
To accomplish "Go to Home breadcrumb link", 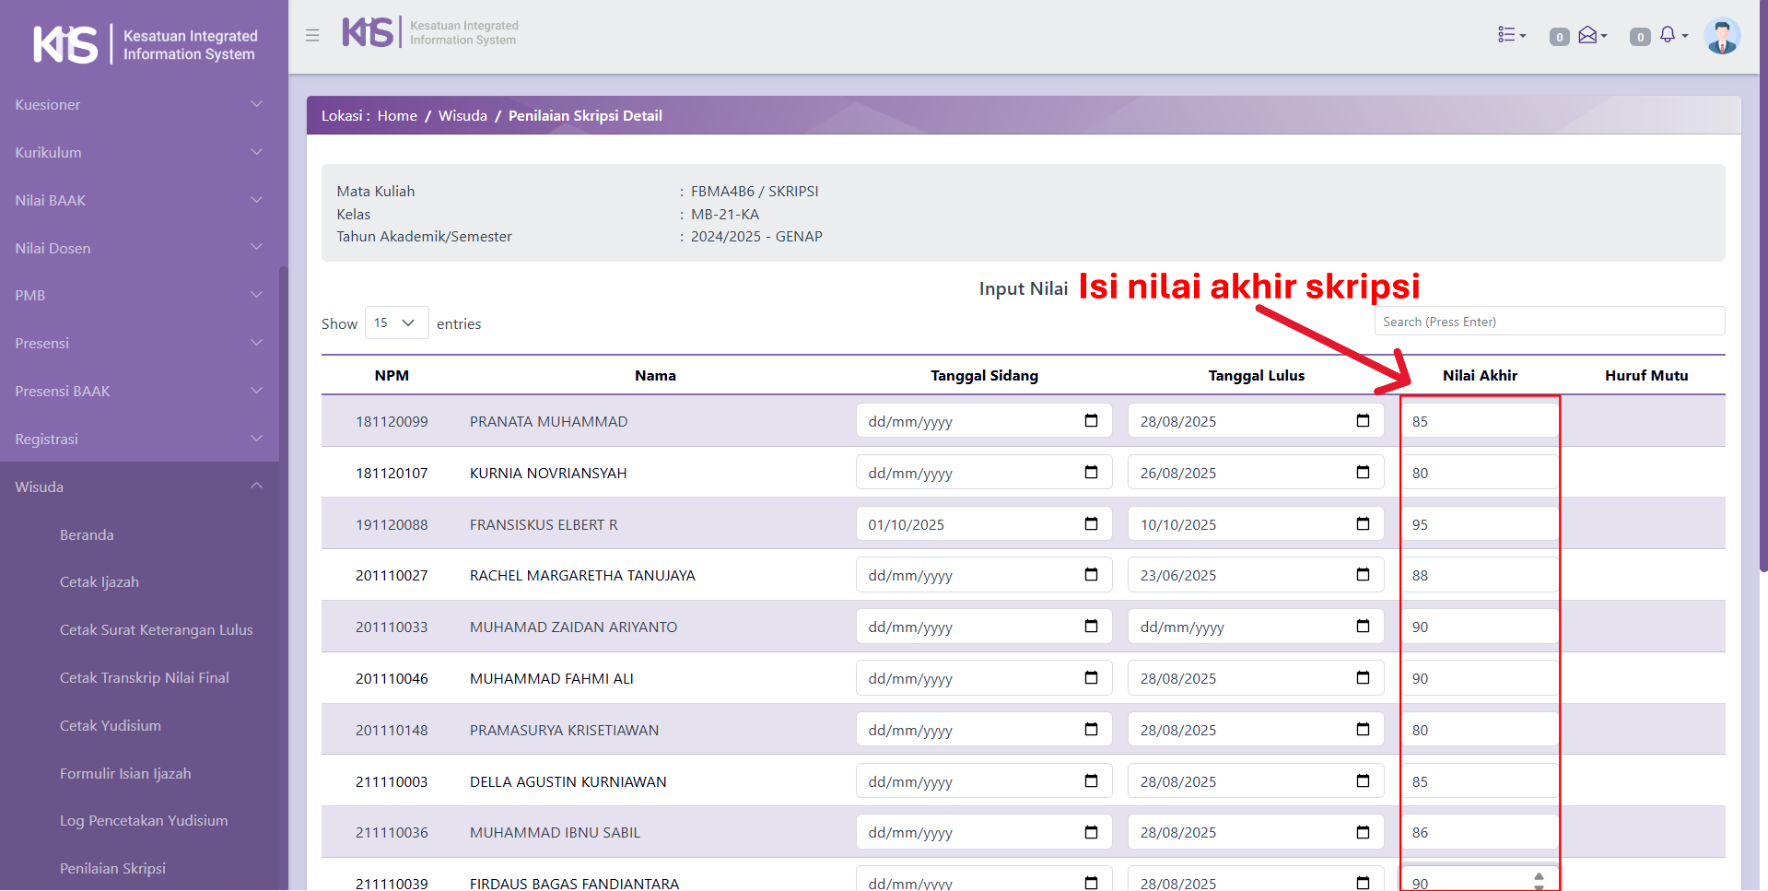I will click(397, 116).
